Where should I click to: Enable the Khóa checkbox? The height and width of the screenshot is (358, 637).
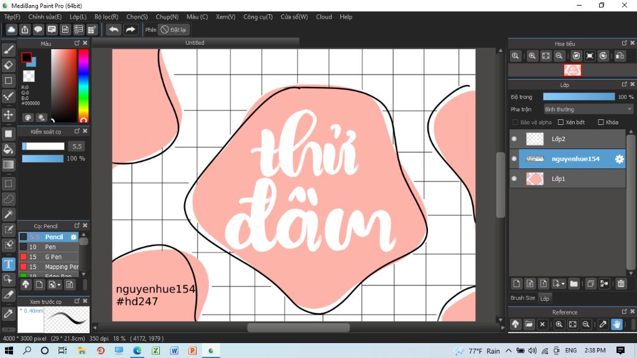click(601, 122)
